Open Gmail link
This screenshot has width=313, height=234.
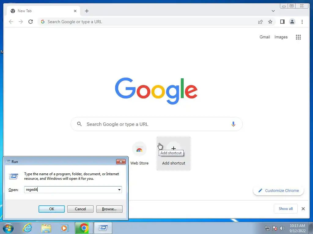pyautogui.click(x=265, y=37)
